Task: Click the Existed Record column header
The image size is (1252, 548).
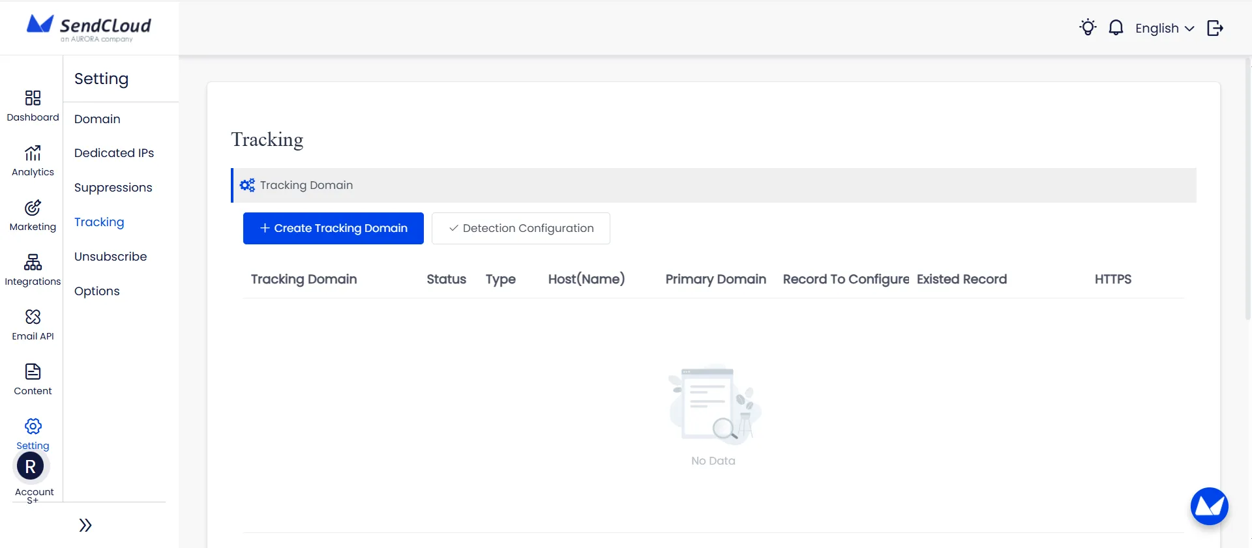Action: [x=962, y=279]
